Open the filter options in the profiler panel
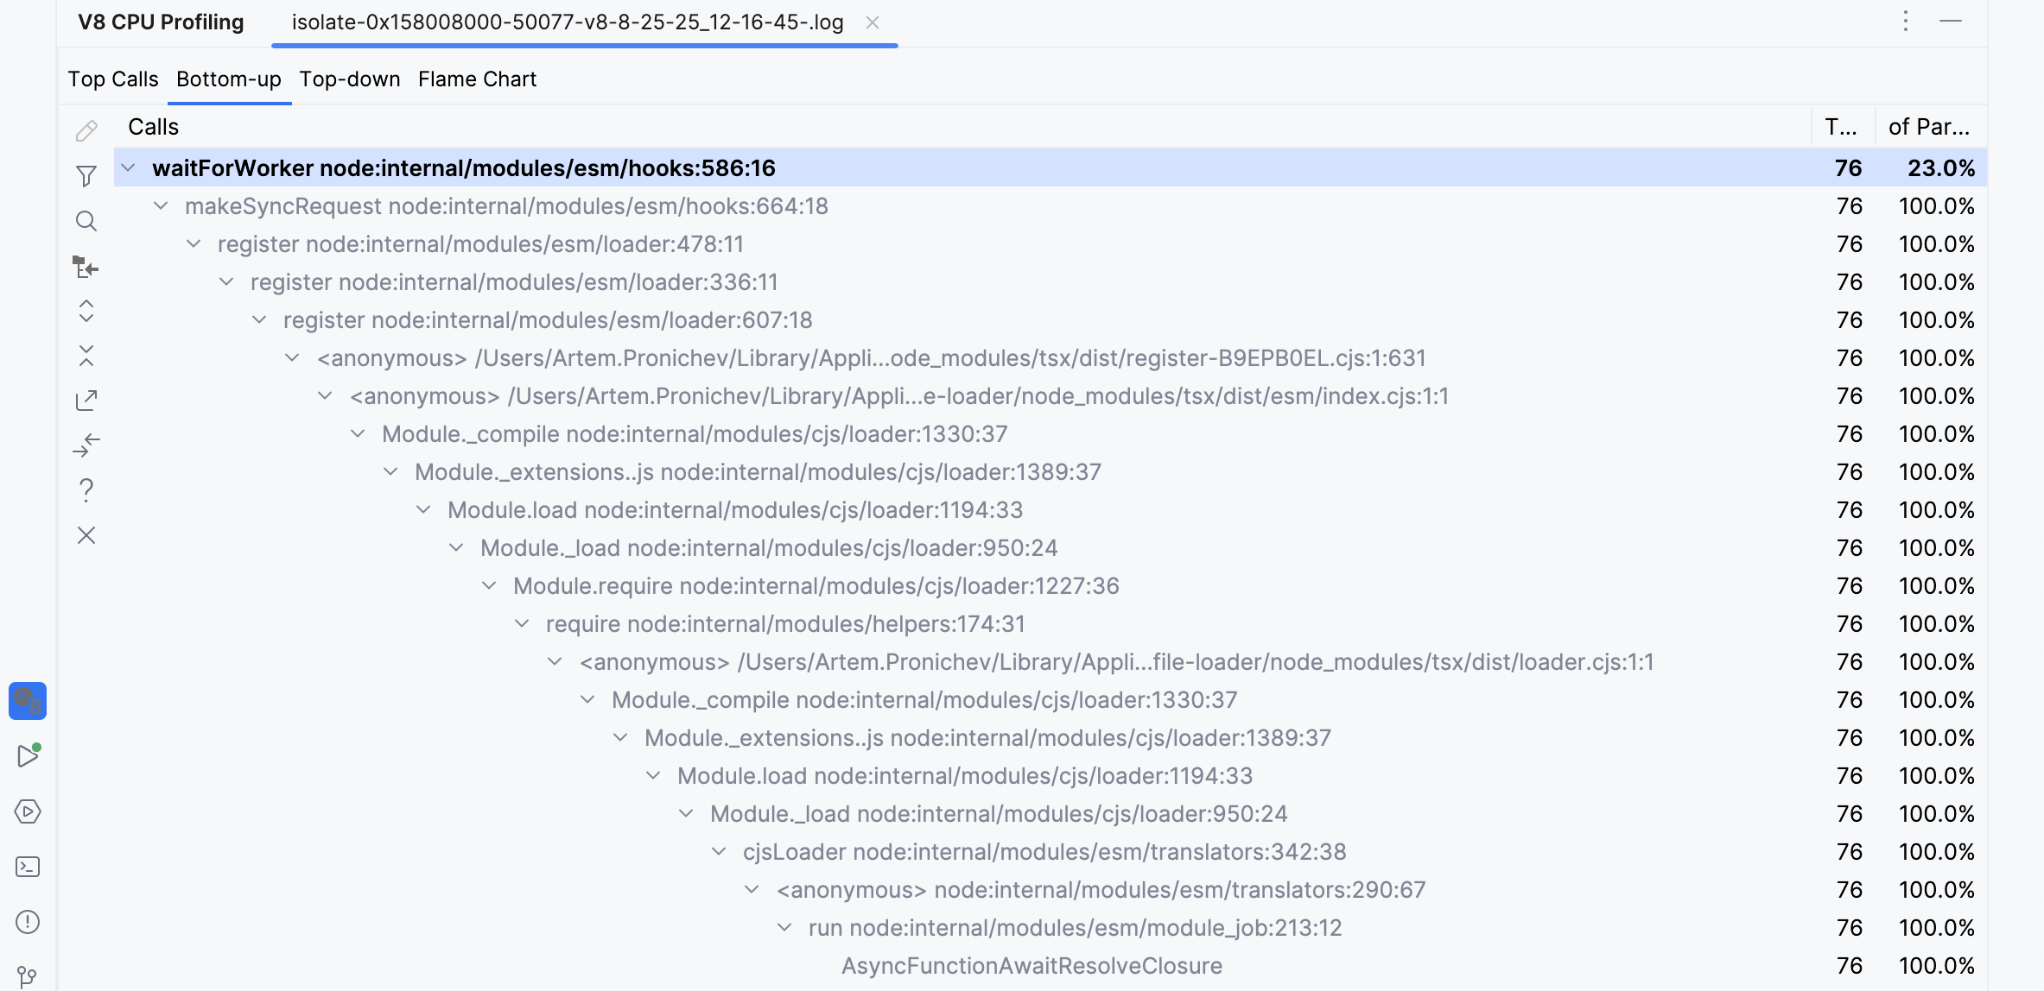Viewport: 2044px width, 991px height. click(x=86, y=176)
